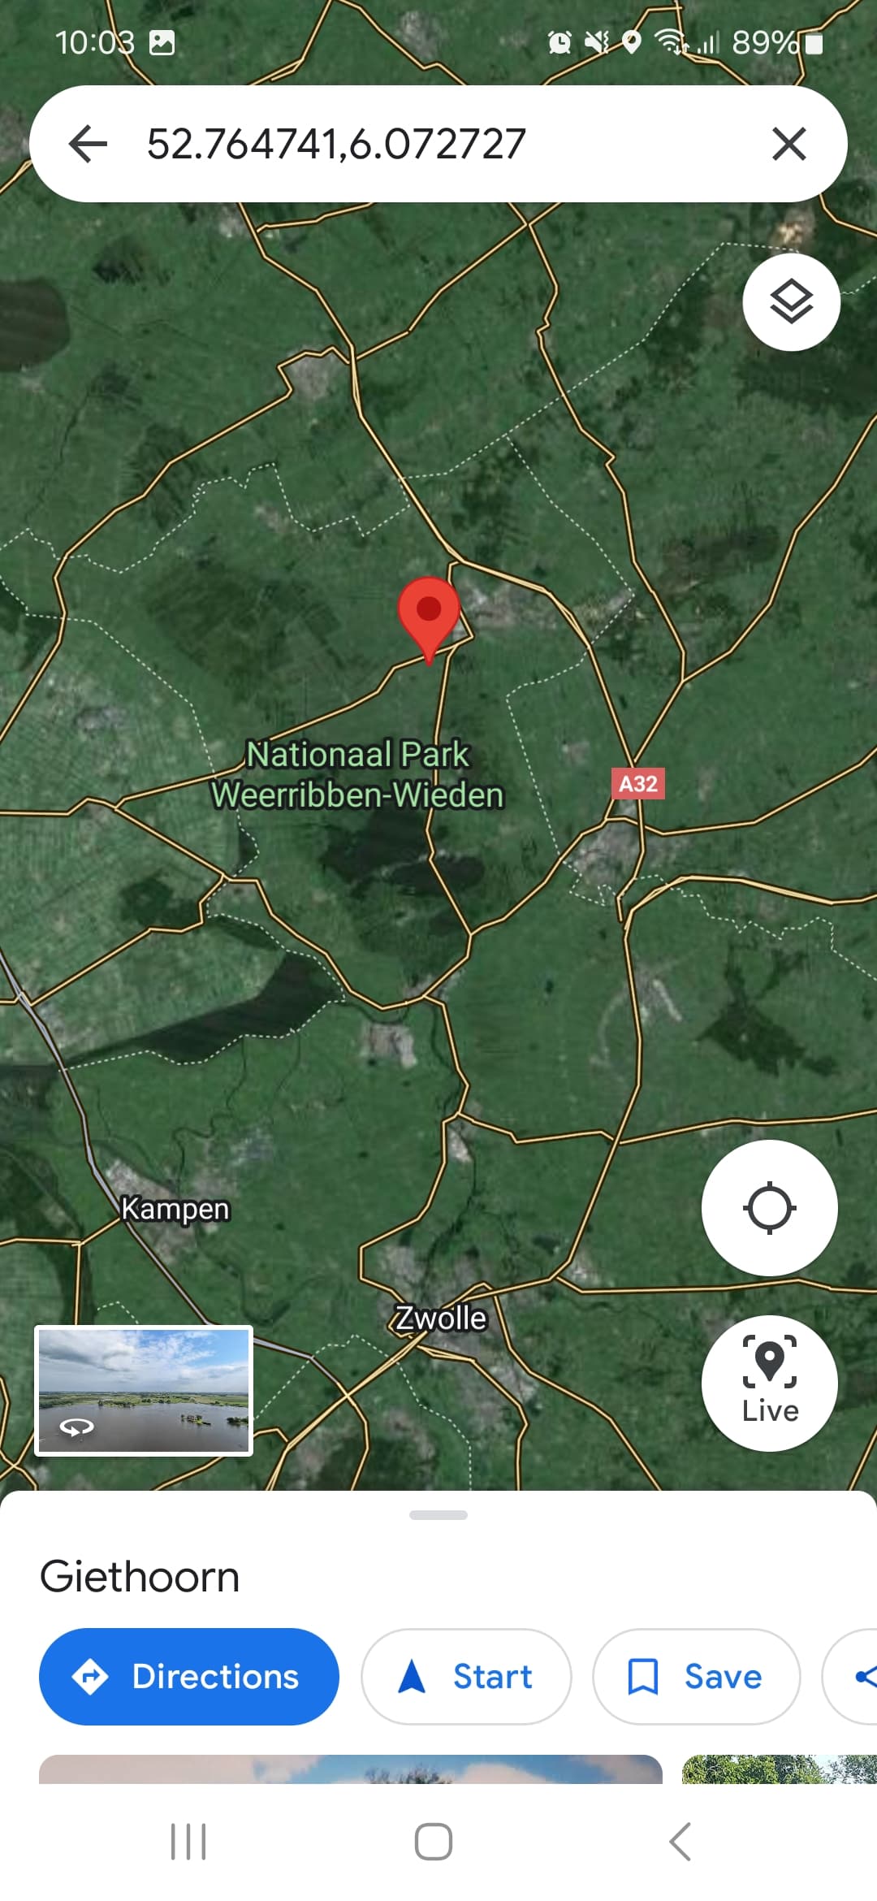Open the Giethorn place title
Image resolution: width=877 pixels, height=1901 pixels.
pyautogui.click(x=140, y=1577)
